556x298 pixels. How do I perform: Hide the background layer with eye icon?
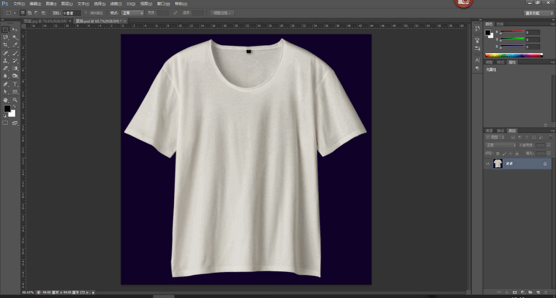488,164
